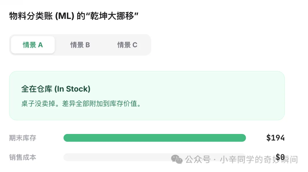Image resolution: width=308 pixels, height=172 pixels.
Task: Click the WeChat logo icon in watermark
Action: tap(177, 159)
